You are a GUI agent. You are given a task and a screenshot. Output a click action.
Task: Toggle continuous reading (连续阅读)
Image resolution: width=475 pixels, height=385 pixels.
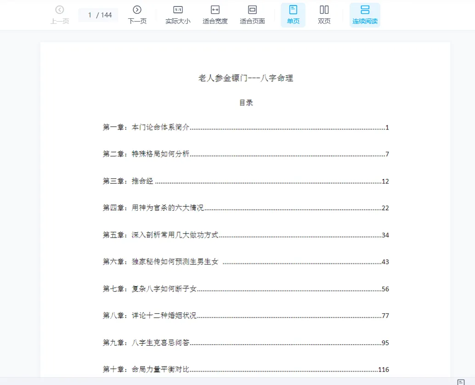coord(365,15)
